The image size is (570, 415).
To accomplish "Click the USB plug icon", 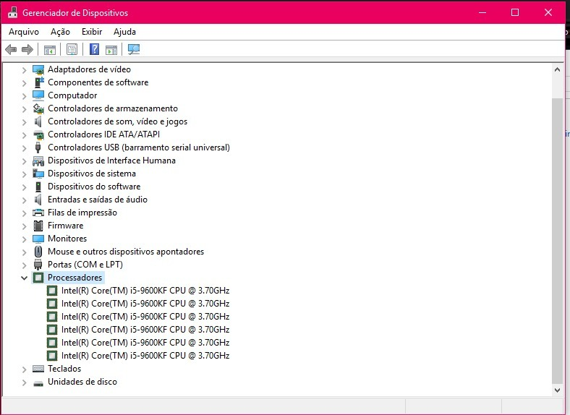I will [x=38, y=147].
